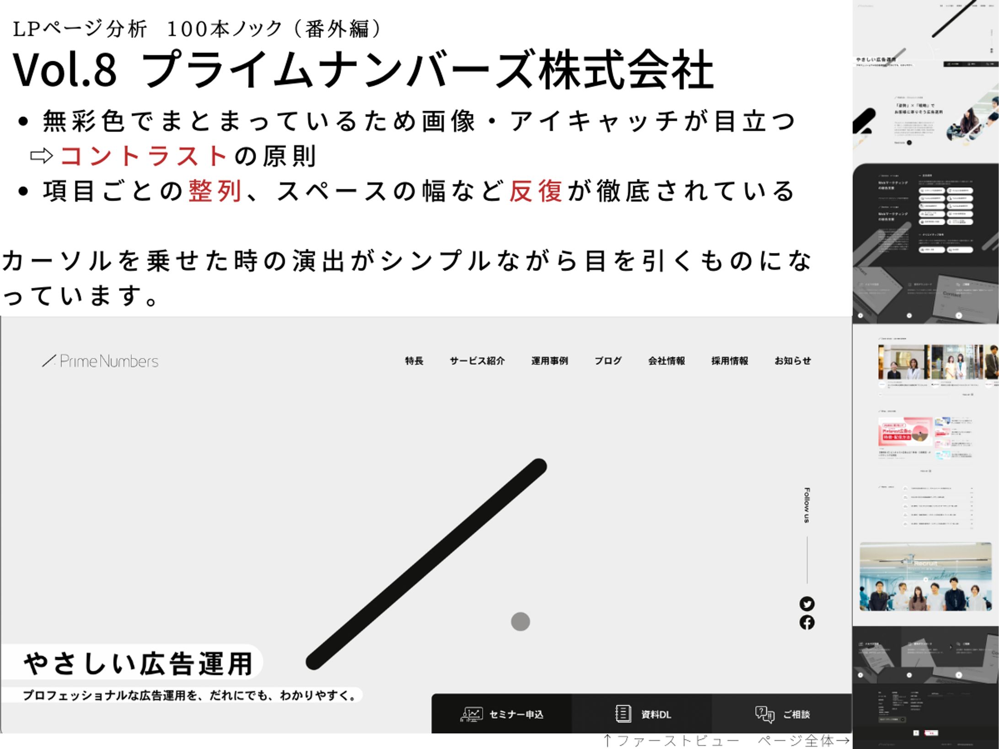Click the case study photo thumbnails
Screen dimensions: 999x749
coord(938,362)
